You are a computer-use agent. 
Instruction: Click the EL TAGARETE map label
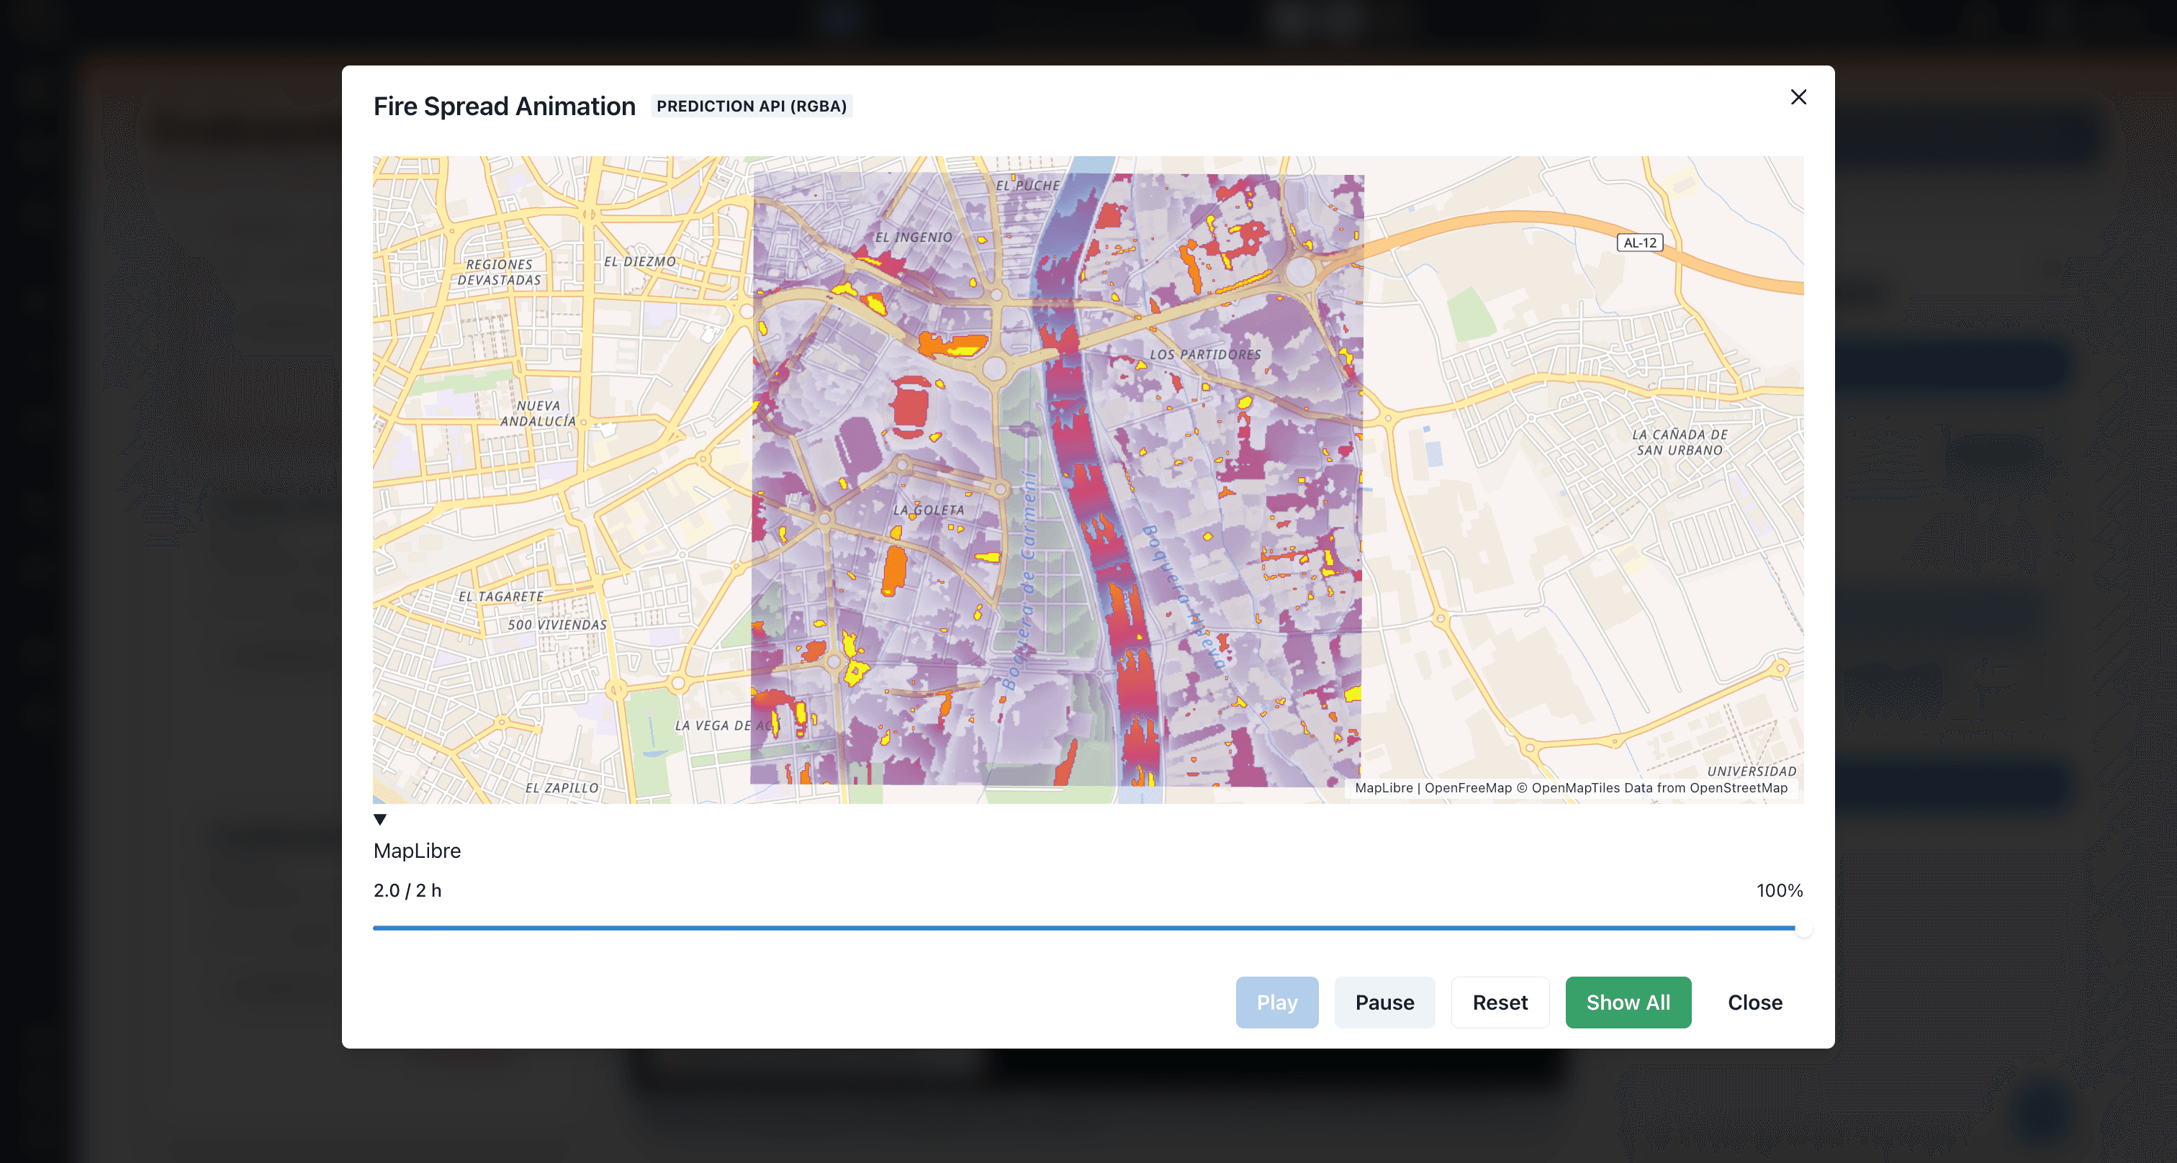click(x=500, y=597)
